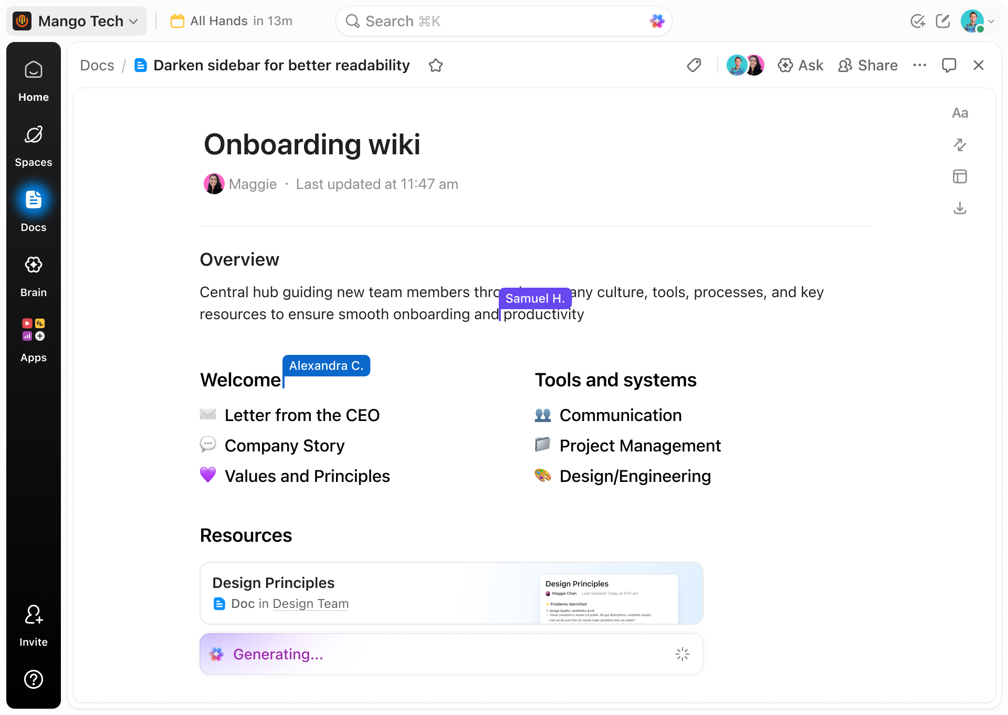The width and height of the screenshot is (1008, 715).
Task: Open the Design Team link
Action: click(311, 604)
